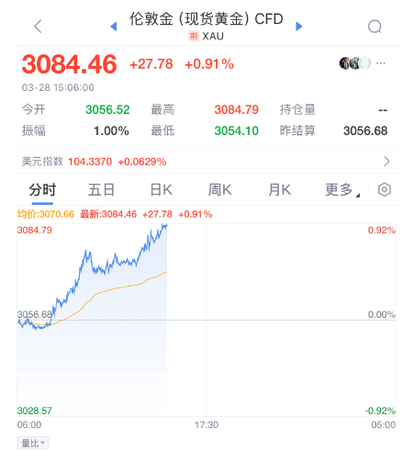The image size is (413, 451).
Task: Open chart settings hexagon icon
Action: click(x=385, y=189)
